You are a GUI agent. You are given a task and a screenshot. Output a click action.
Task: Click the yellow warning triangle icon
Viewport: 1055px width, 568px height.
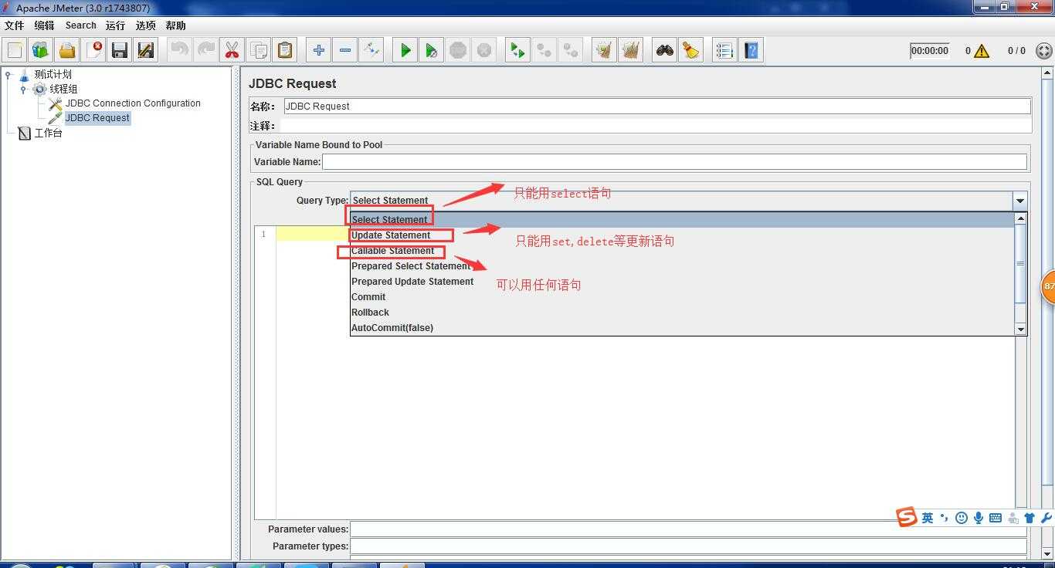(982, 51)
